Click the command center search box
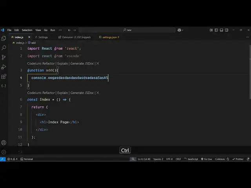251x188 pixels. (127, 30)
